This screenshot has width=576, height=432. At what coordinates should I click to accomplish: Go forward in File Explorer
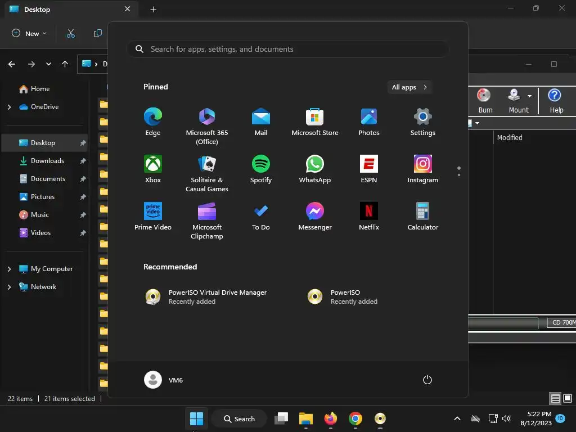pos(31,64)
